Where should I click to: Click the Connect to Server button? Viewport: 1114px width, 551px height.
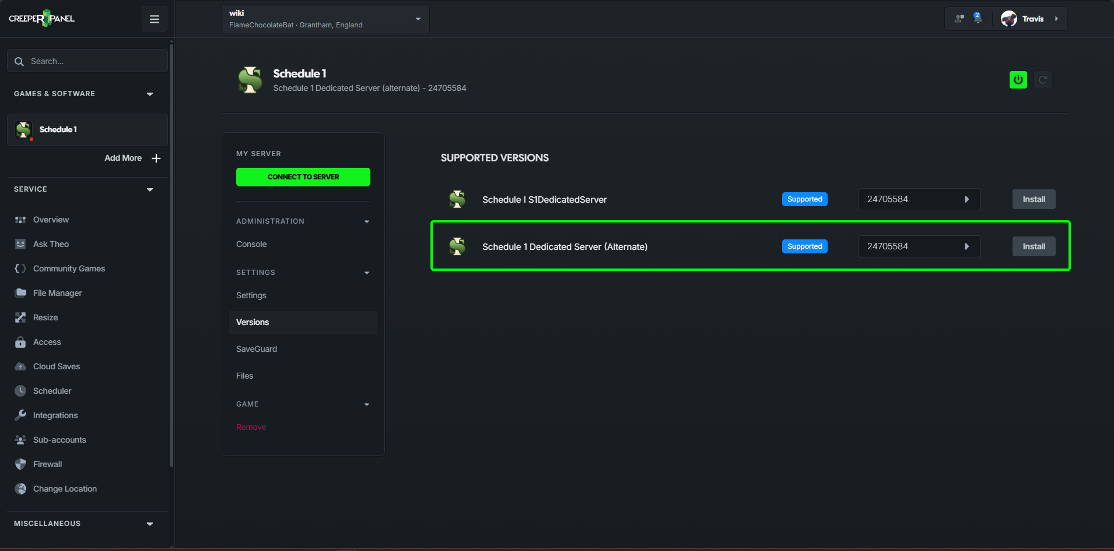[x=303, y=177]
